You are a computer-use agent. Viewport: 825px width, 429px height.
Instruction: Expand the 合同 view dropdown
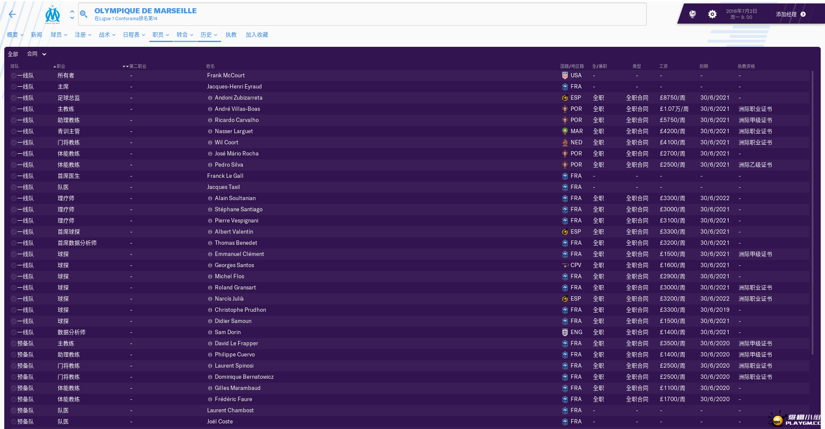click(x=37, y=54)
